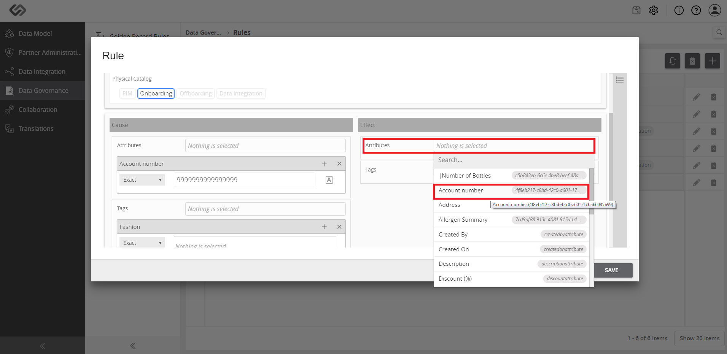Click the last row's trash delete icon
Screen dimensions: 727x354
(x=714, y=183)
